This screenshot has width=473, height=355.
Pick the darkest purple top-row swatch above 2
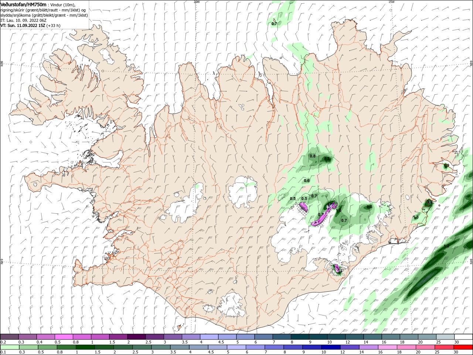136,337
